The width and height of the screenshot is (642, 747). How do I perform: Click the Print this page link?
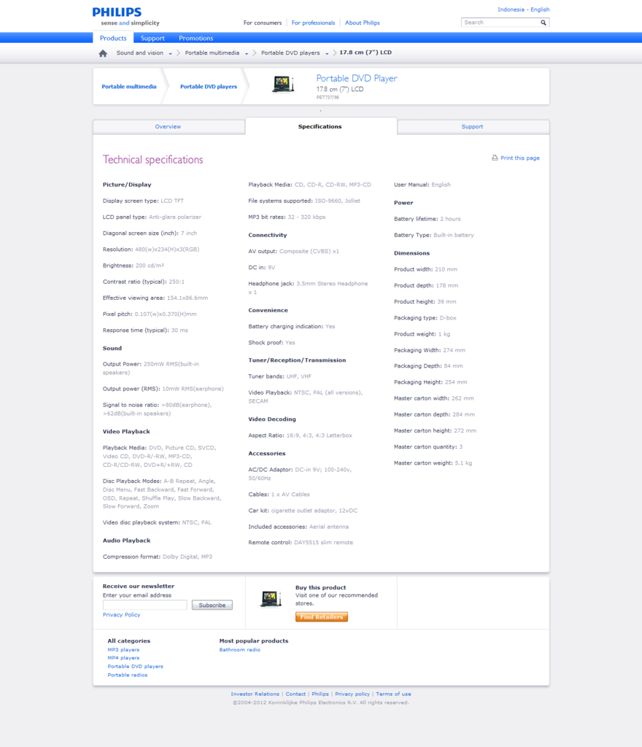520,158
